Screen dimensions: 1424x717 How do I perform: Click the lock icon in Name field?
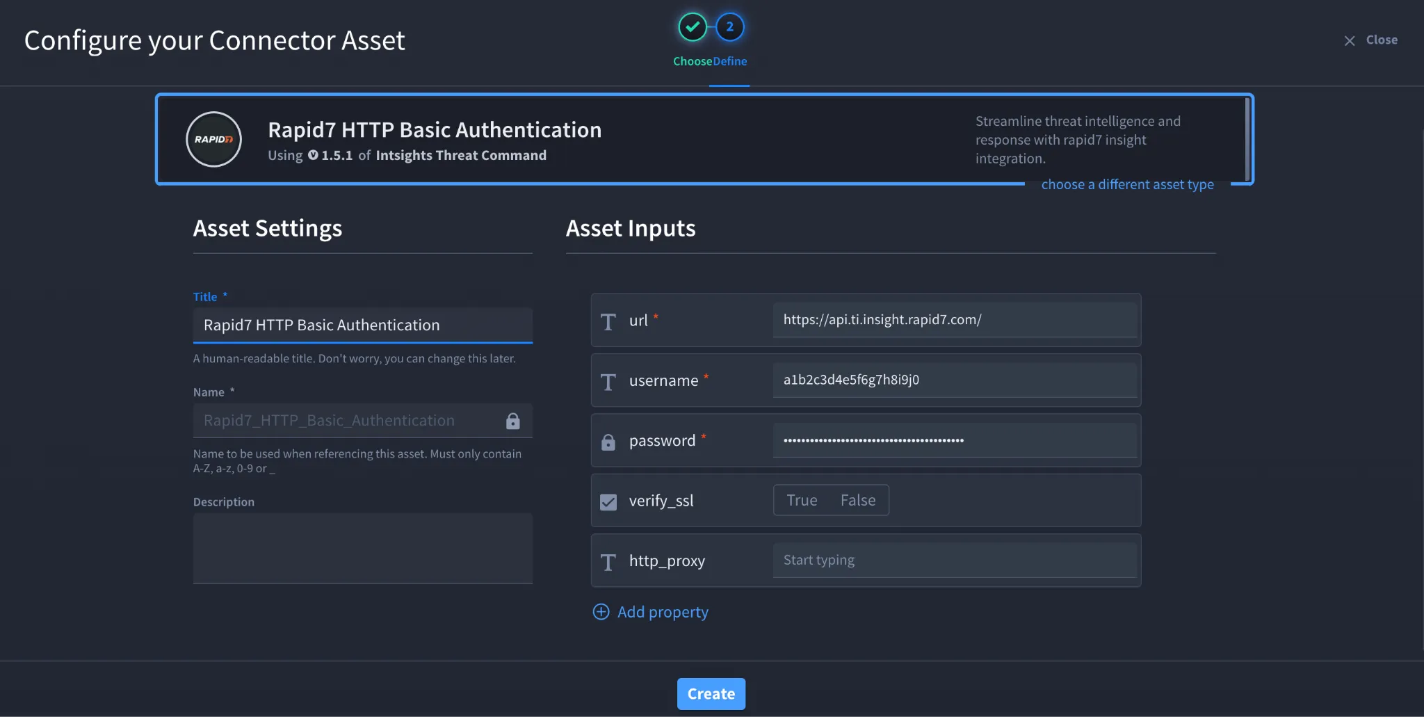(x=513, y=421)
